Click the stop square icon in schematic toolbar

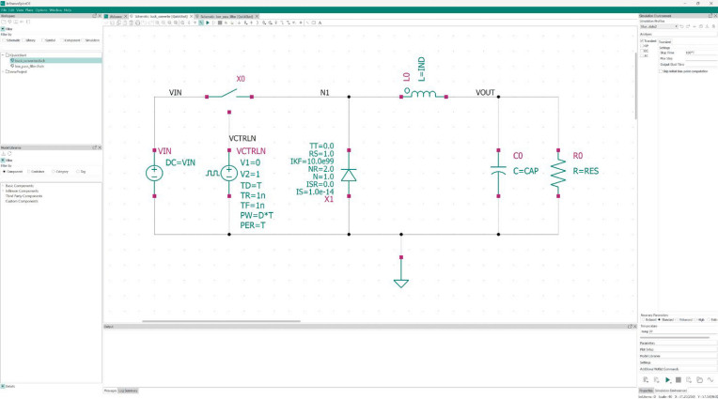click(220, 23)
